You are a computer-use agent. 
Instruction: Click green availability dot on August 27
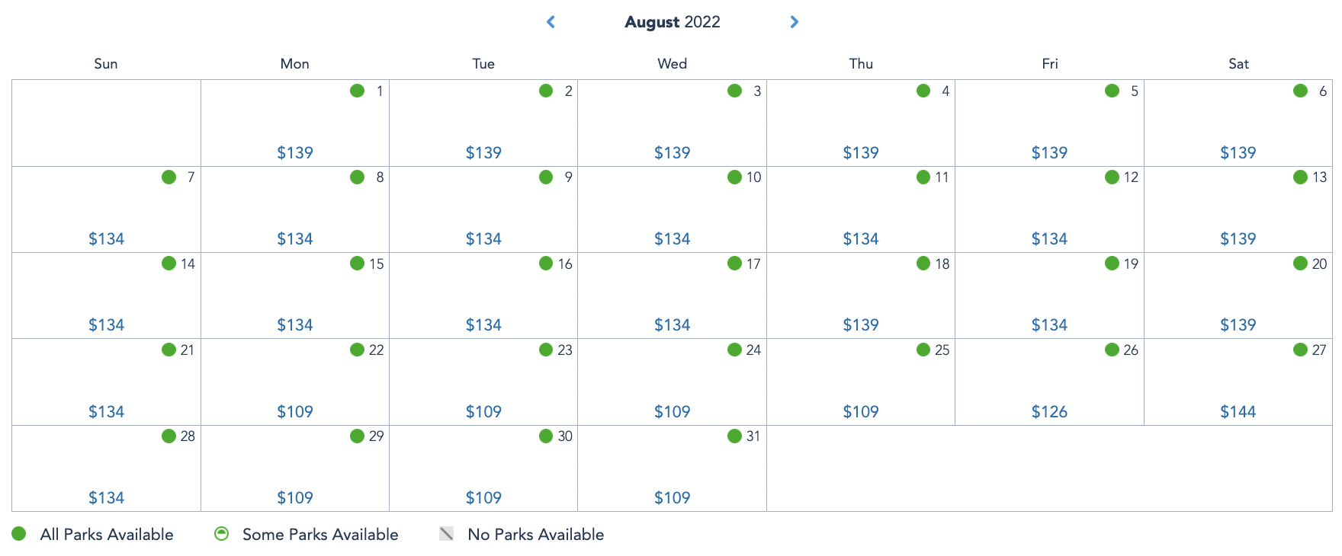(1300, 350)
